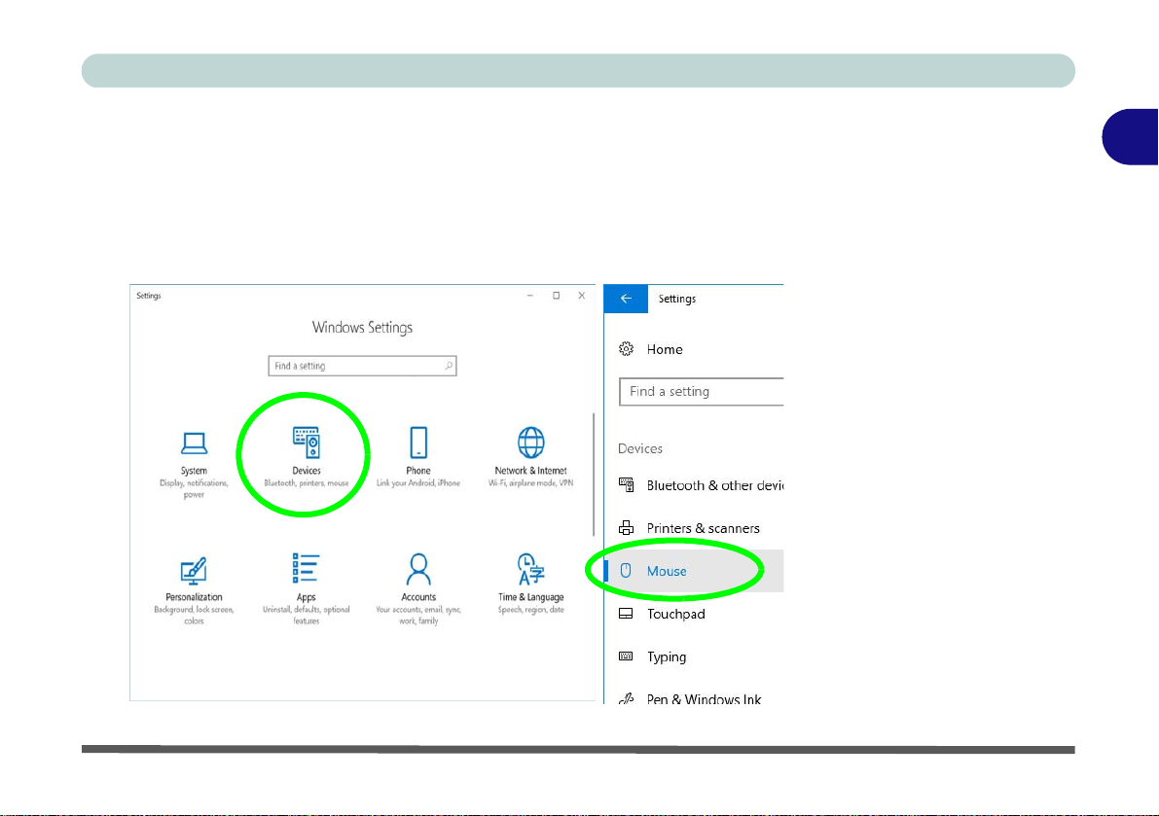
Task: Open the Accounts settings category
Action: [418, 589]
